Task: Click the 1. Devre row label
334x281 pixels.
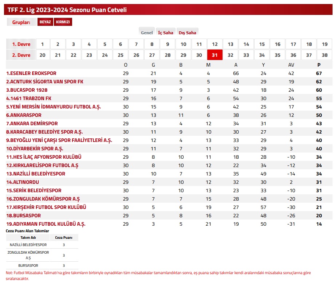Action: [21, 44]
